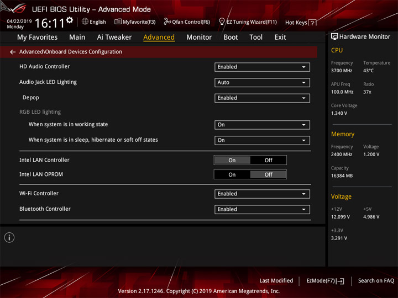Click the 04/22/2019 date text
Viewport: 398px width, 298px height.
19,22
